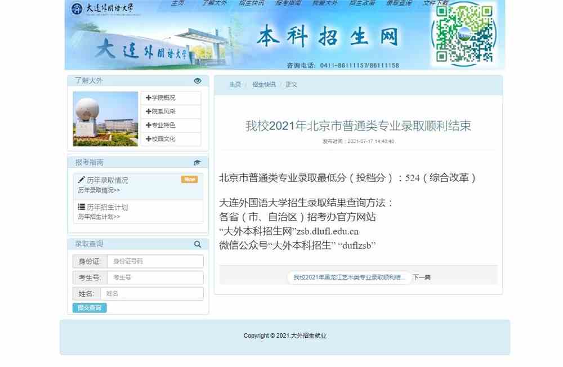The height and width of the screenshot is (367, 563).
Task: Open 文件下载 in top navigation
Action: [x=436, y=3]
